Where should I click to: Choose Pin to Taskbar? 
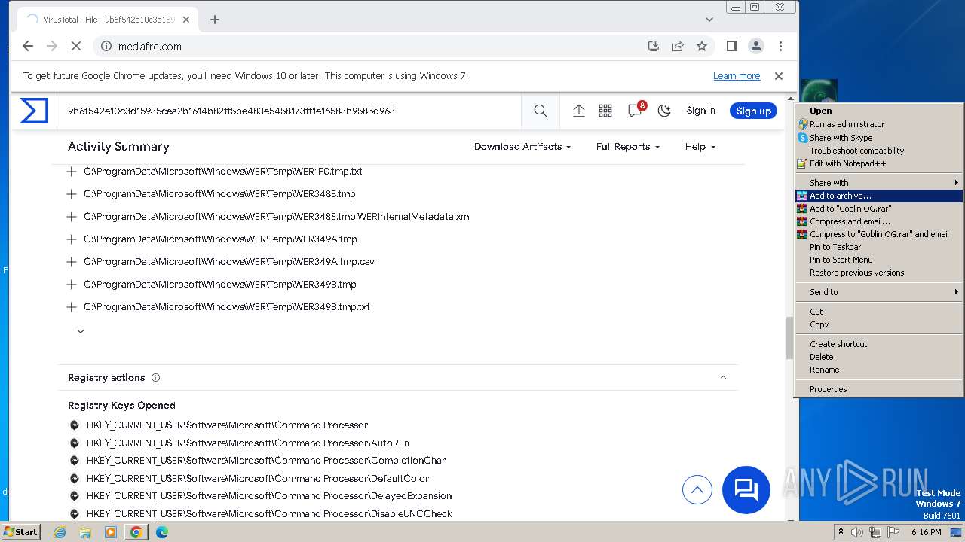879,247
